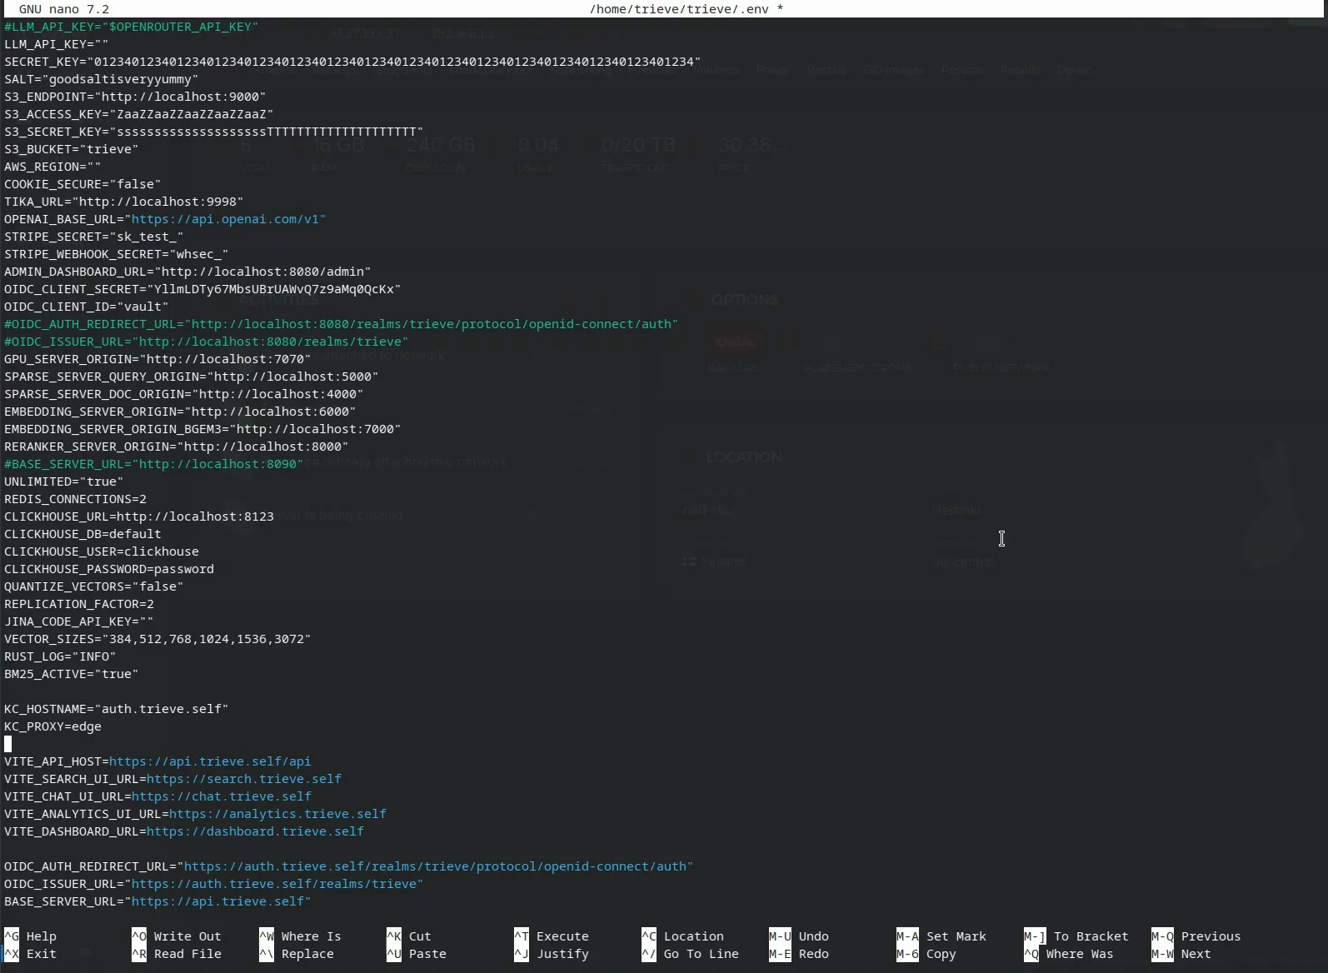
Task: Click the ^G Help shortcut
Action: (31, 936)
